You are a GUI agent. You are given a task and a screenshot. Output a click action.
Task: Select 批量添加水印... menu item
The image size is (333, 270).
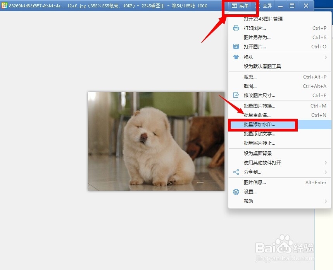(x=280, y=125)
